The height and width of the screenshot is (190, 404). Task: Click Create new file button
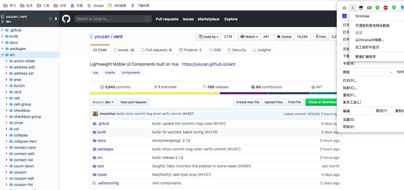tap(248, 102)
